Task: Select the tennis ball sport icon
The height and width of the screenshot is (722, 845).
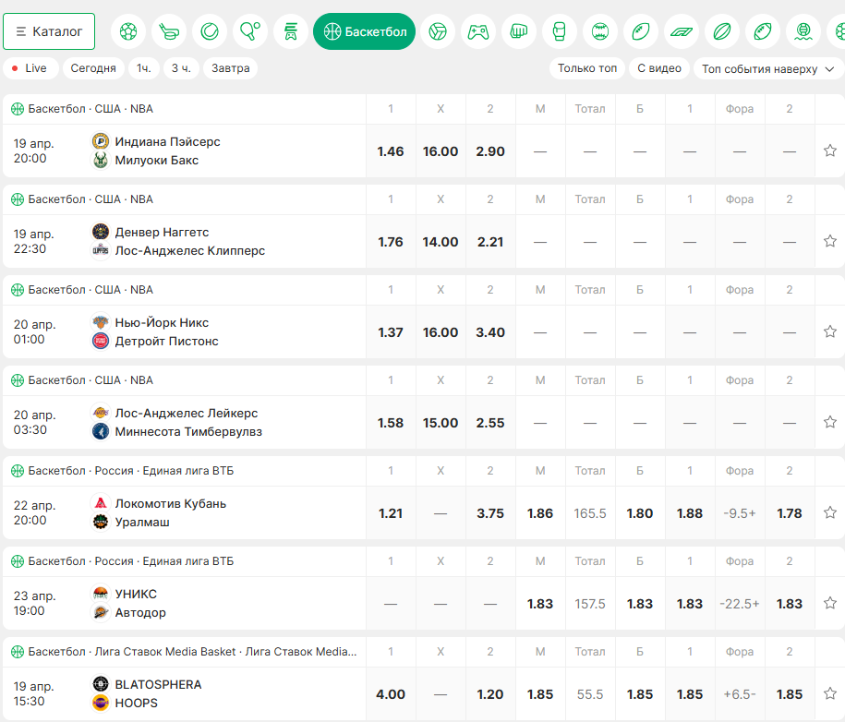Action: 210,31
